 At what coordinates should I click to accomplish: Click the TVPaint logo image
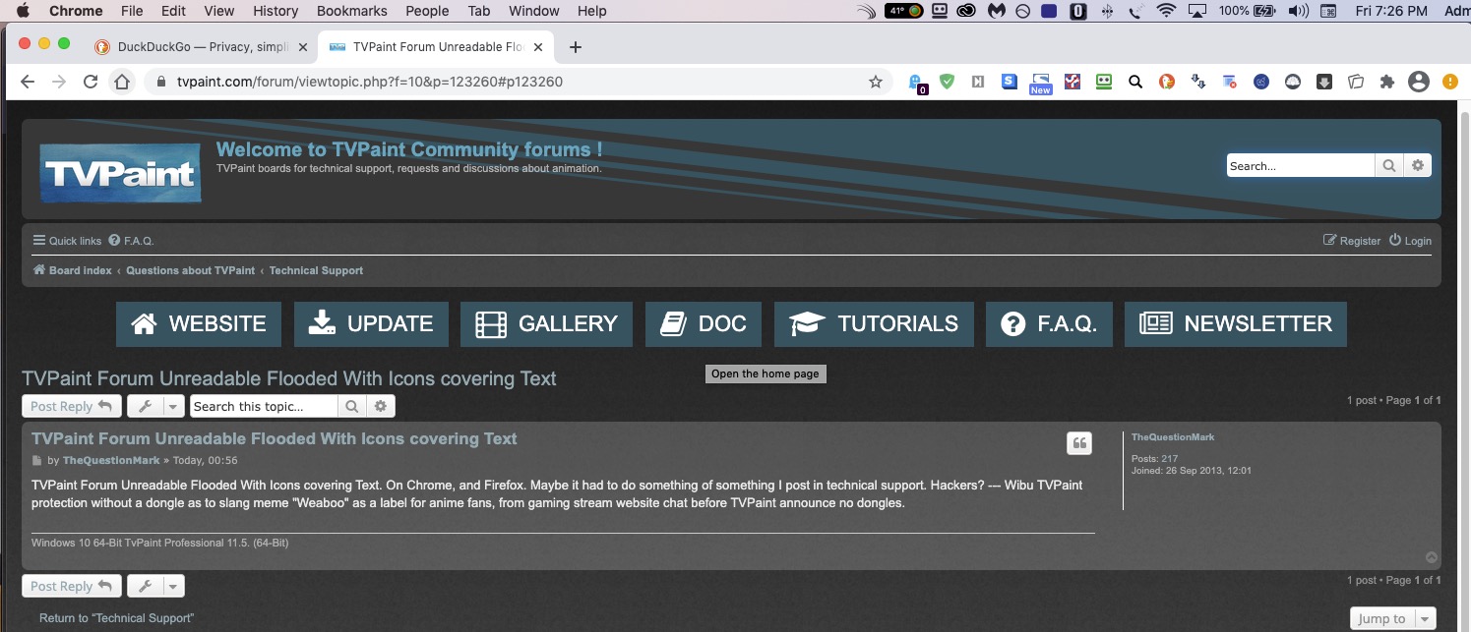121,173
